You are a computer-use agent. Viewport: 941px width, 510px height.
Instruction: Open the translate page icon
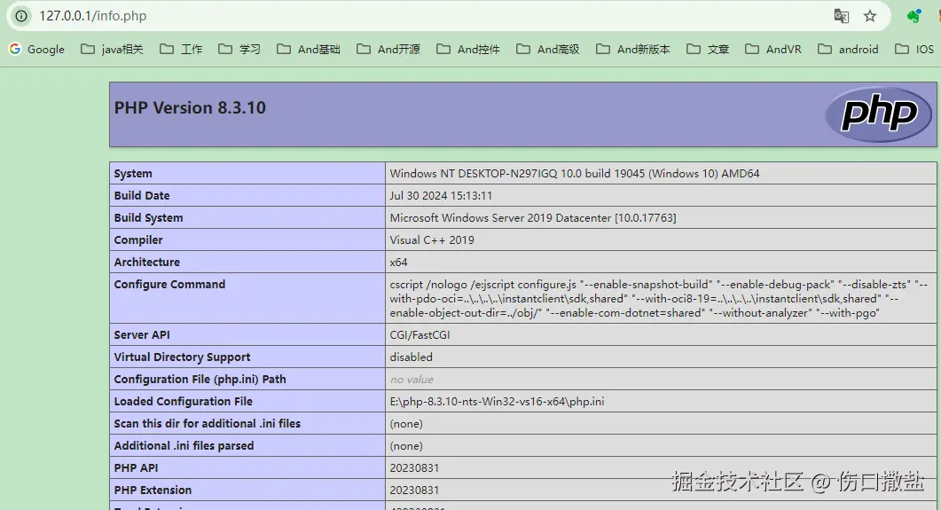click(x=842, y=16)
